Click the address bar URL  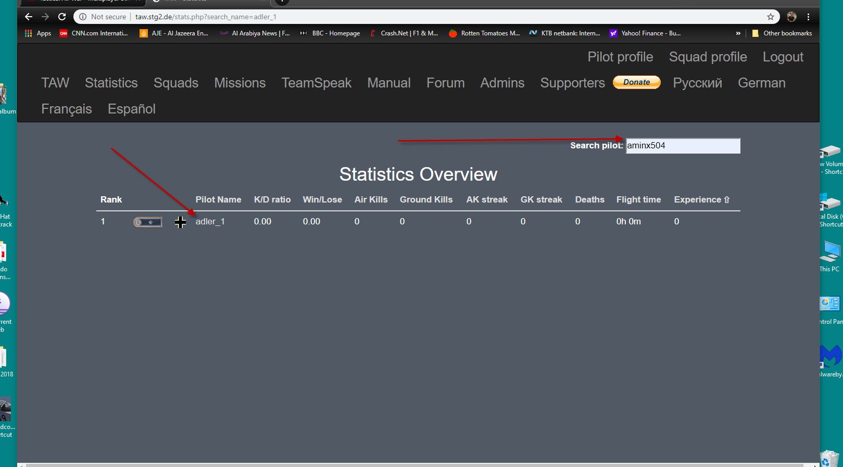pyautogui.click(x=206, y=17)
